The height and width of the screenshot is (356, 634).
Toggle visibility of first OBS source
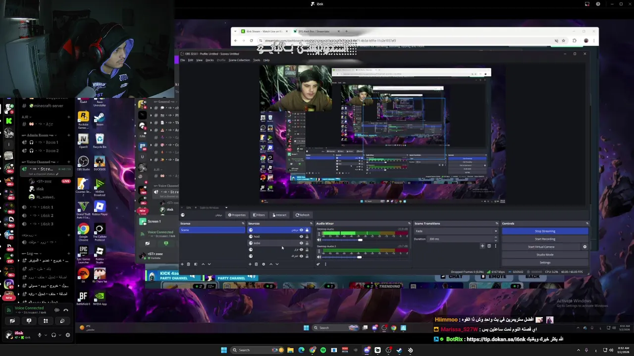(x=301, y=230)
